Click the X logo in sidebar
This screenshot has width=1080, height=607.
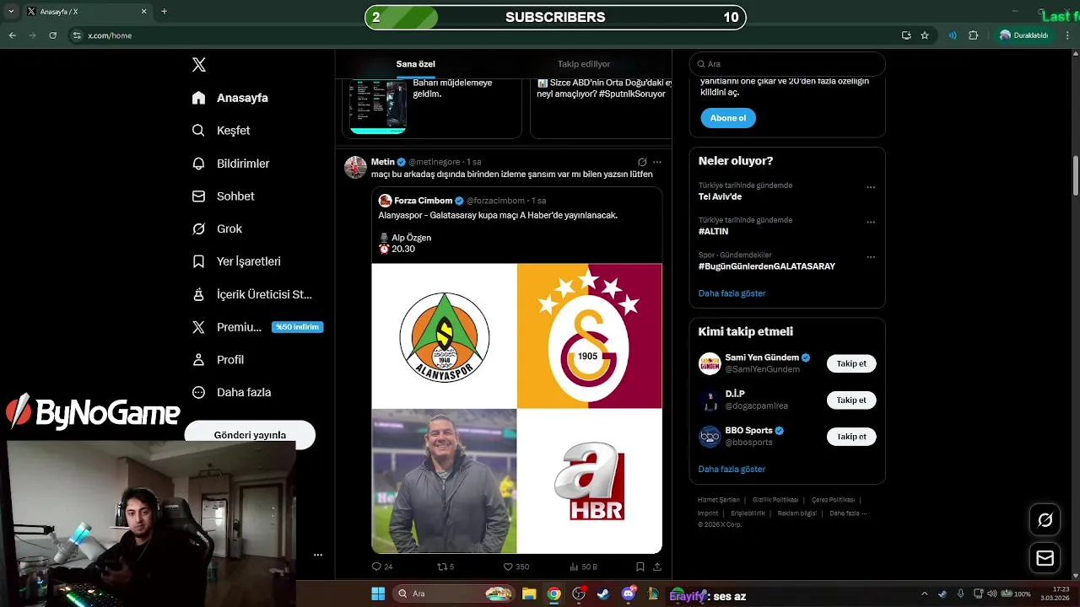tap(199, 65)
